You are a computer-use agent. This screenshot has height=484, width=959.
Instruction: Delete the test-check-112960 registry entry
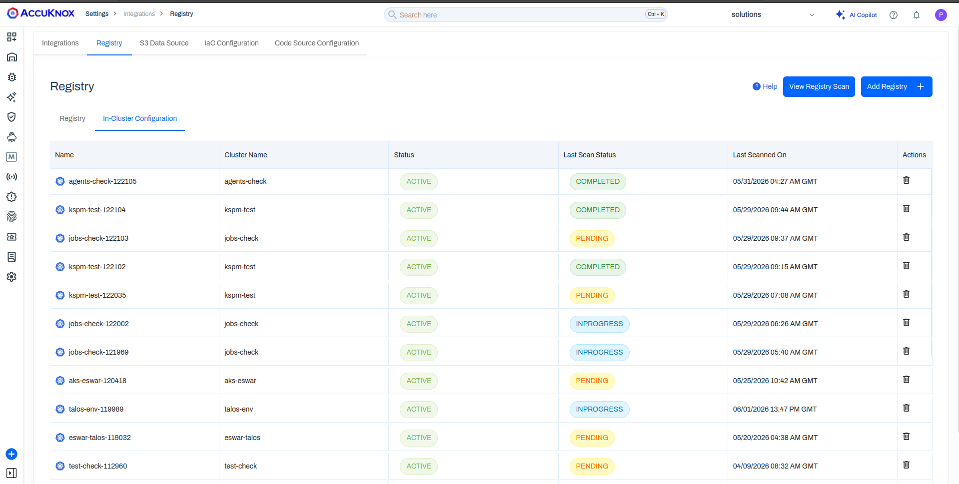tap(907, 465)
